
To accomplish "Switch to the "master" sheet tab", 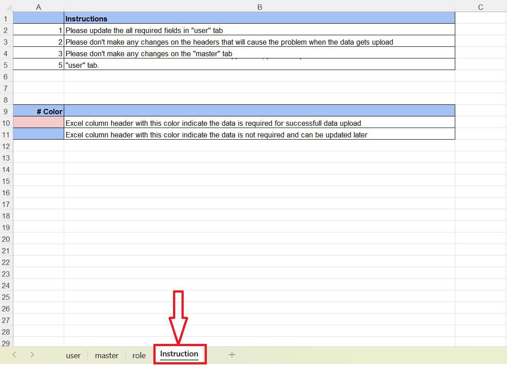I will point(107,356).
